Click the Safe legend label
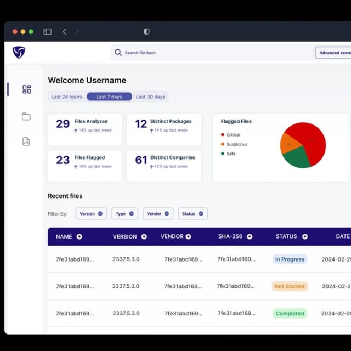The image size is (351, 351). point(231,154)
